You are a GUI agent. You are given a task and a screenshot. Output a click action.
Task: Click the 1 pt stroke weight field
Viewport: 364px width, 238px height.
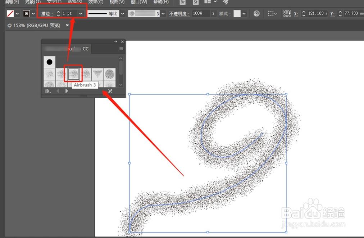tap(69, 13)
